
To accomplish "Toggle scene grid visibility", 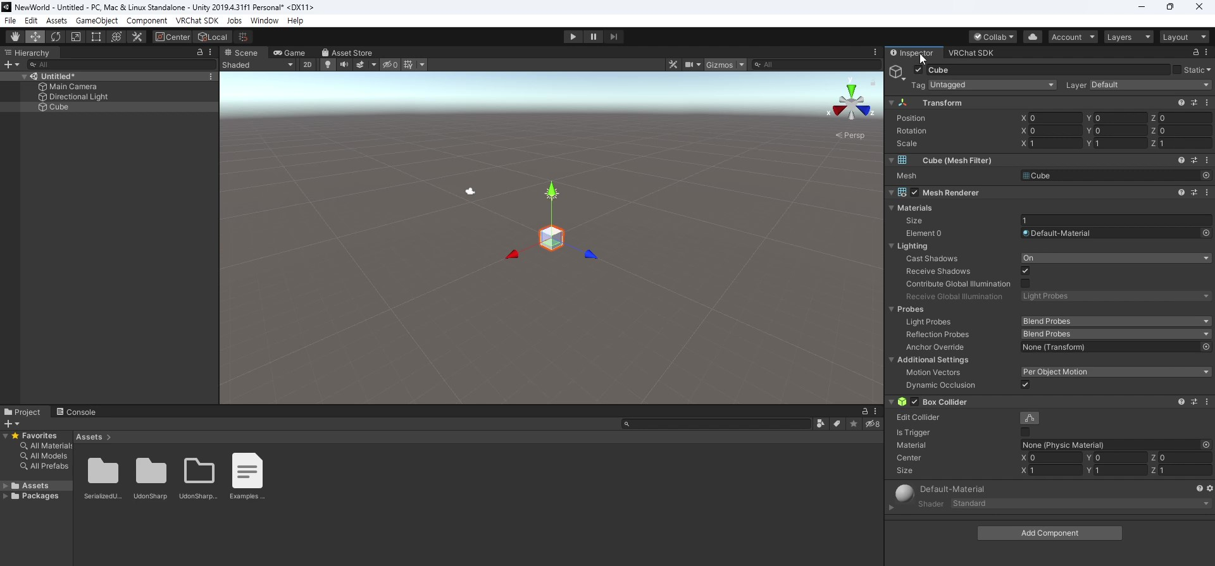I will (x=408, y=65).
